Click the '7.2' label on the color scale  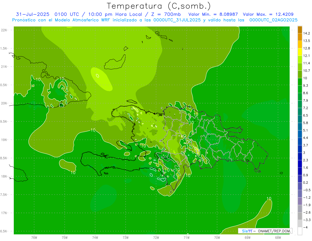pos(305,108)
